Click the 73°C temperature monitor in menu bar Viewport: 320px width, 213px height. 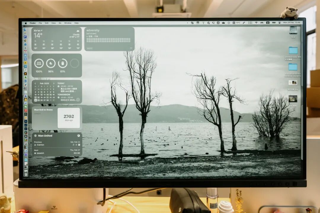236,23
